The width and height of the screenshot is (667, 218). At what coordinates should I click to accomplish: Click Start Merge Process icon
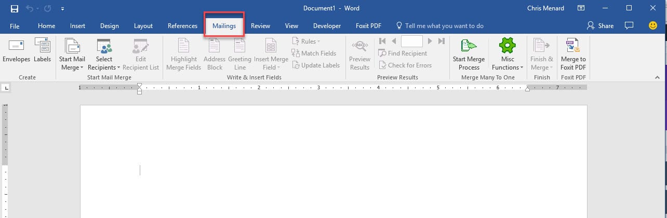[469, 47]
